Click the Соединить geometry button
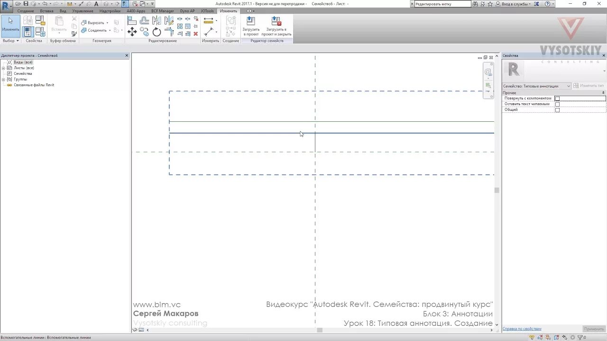 (x=94, y=30)
